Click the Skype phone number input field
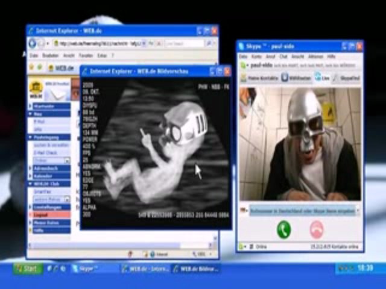 pos(303,211)
